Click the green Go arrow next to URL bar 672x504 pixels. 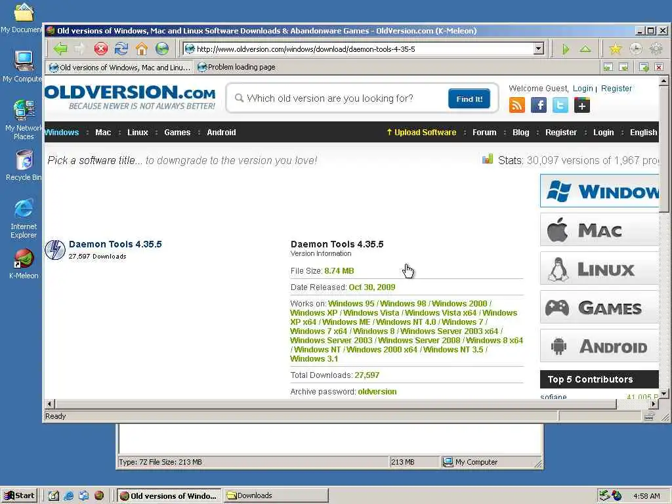tap(566, 49)
